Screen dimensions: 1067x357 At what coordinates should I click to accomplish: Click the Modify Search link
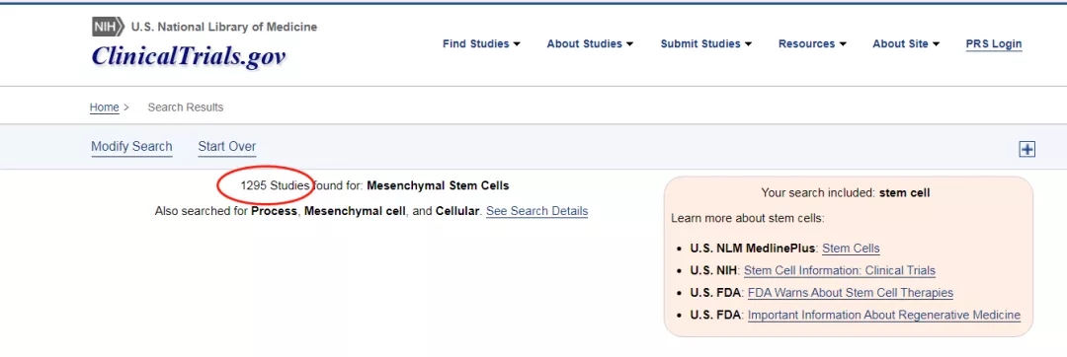131,147
